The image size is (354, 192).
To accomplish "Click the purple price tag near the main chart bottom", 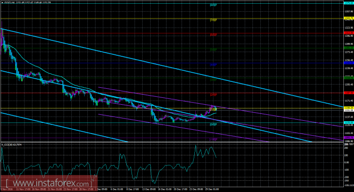I will (x=348, y=138).
